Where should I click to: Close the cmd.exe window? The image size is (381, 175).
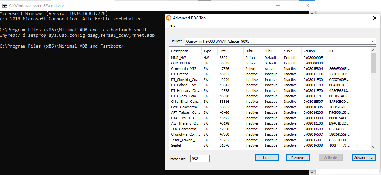coord(307,5)
